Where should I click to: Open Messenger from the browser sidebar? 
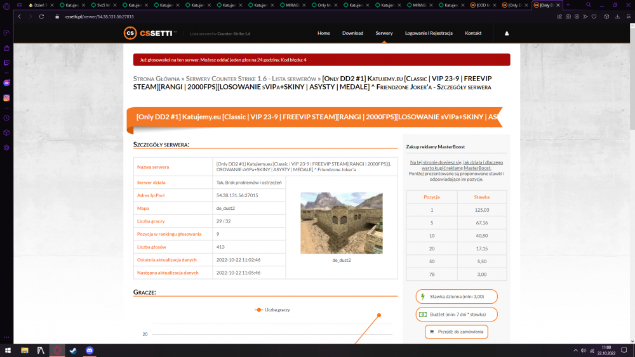[6, 83]
